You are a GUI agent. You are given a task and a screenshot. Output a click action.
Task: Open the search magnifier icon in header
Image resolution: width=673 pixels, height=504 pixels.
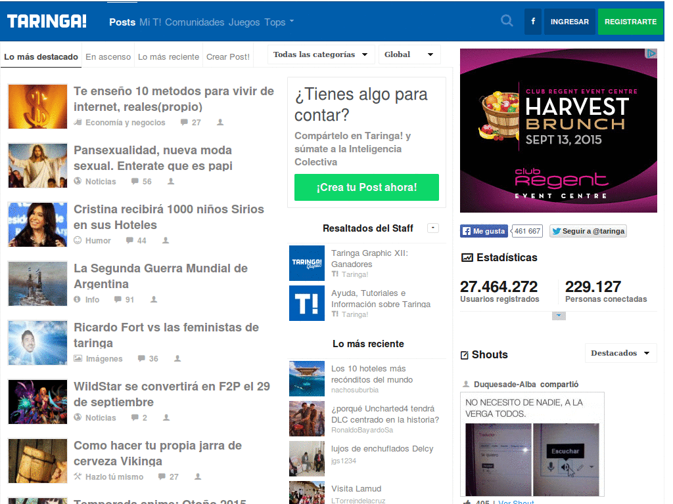tap(507, 21)
